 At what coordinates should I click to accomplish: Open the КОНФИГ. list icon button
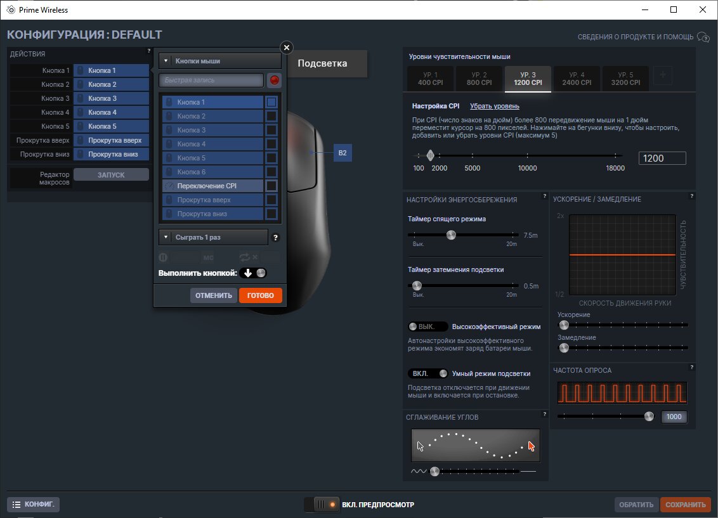pos(34,504)
